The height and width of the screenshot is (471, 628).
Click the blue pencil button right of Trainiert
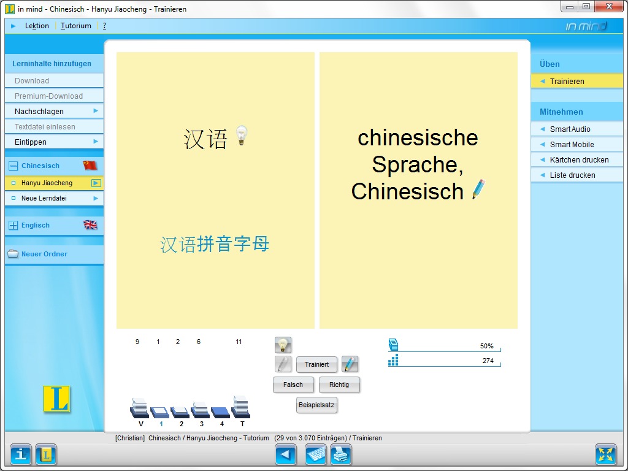(x=350, y=364)
